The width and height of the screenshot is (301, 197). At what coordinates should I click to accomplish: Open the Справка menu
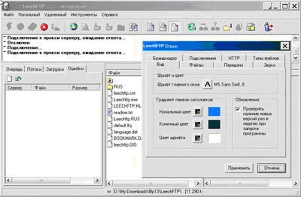pos(110,15)
